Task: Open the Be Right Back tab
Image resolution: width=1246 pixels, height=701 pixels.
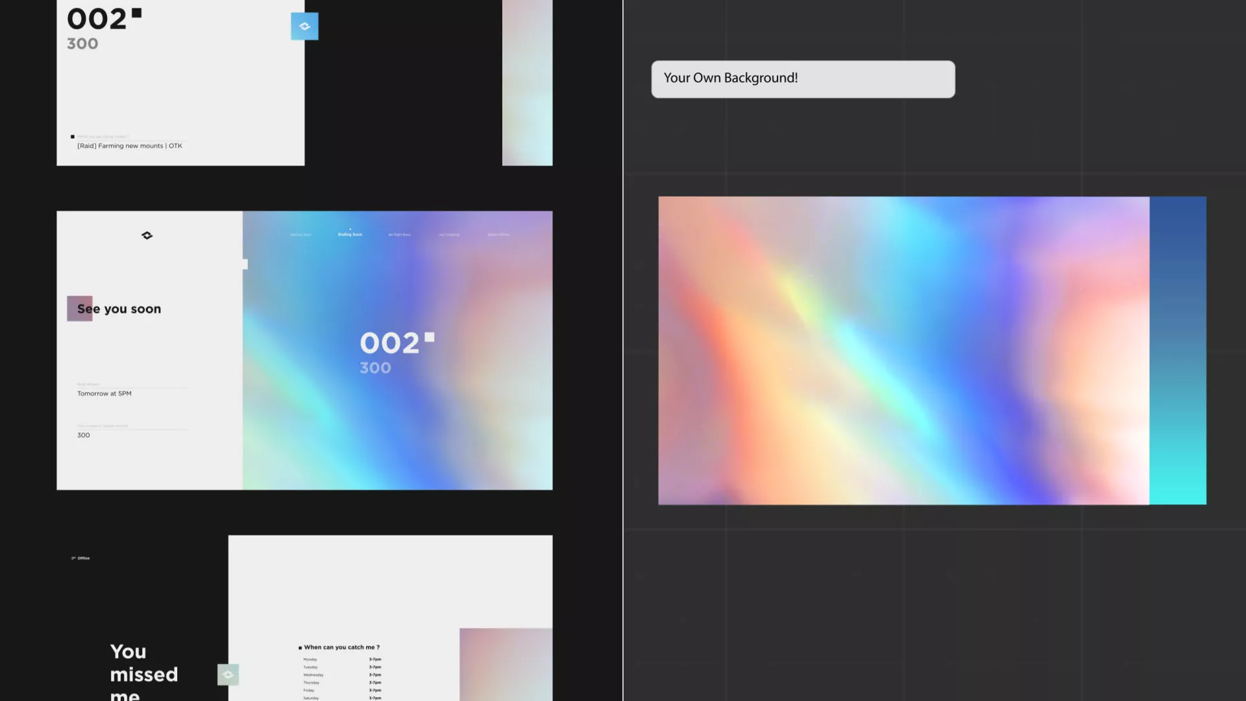Action: coord(399,234)
